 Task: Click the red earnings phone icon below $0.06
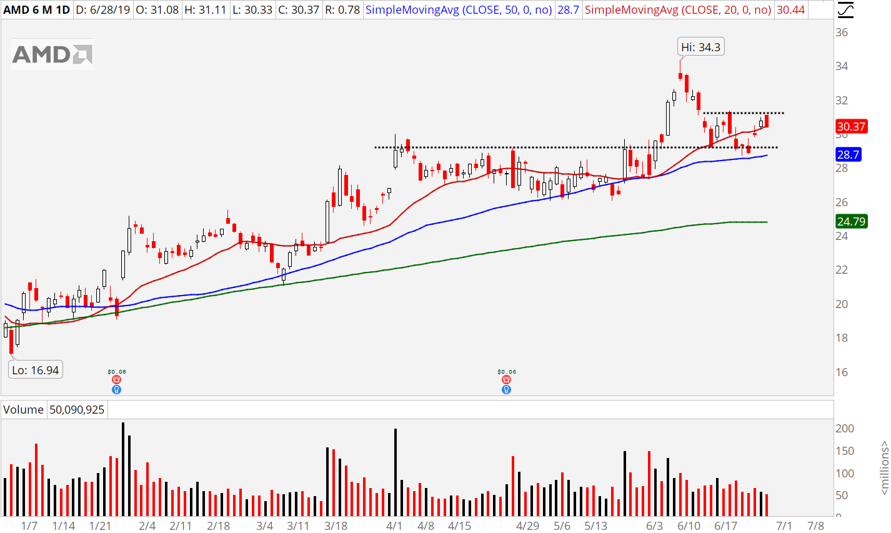[x=506, y=380]
